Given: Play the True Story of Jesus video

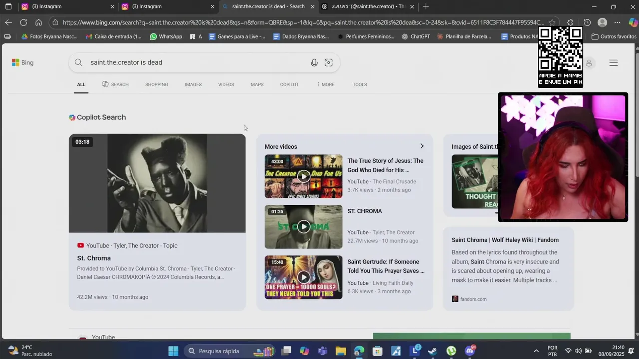Looking at the screenshot, I should (304, 176).
